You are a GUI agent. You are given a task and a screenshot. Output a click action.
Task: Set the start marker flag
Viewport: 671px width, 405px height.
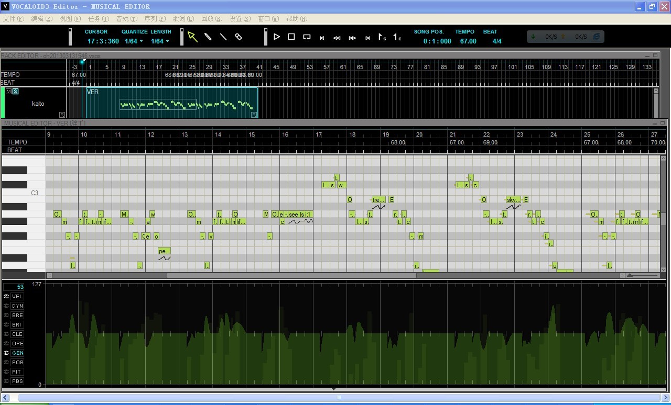point(382,37)
